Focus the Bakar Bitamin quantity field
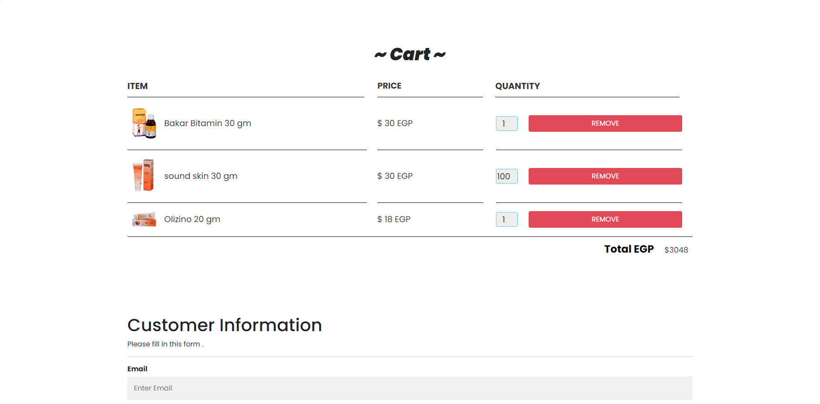820x404 pixels. [x=506, y=123]
